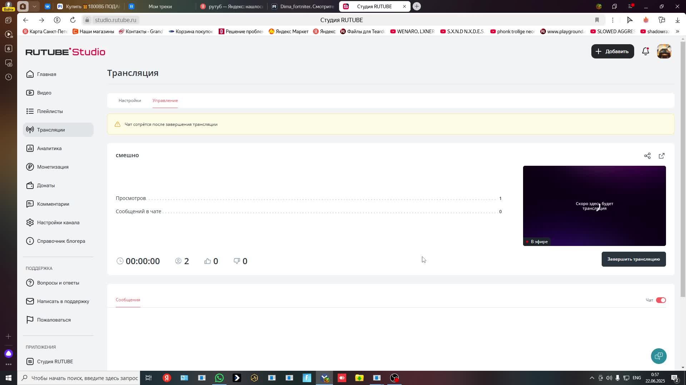Open stream in new window icon

pos(662,156)
